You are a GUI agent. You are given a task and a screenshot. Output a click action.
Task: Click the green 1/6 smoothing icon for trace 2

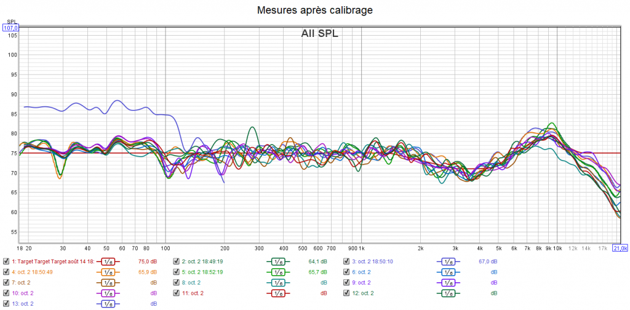278,261
